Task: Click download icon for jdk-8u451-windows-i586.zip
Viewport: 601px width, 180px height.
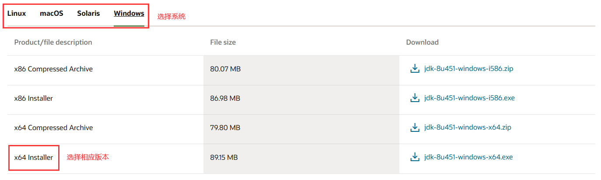Action: (415, 69)
